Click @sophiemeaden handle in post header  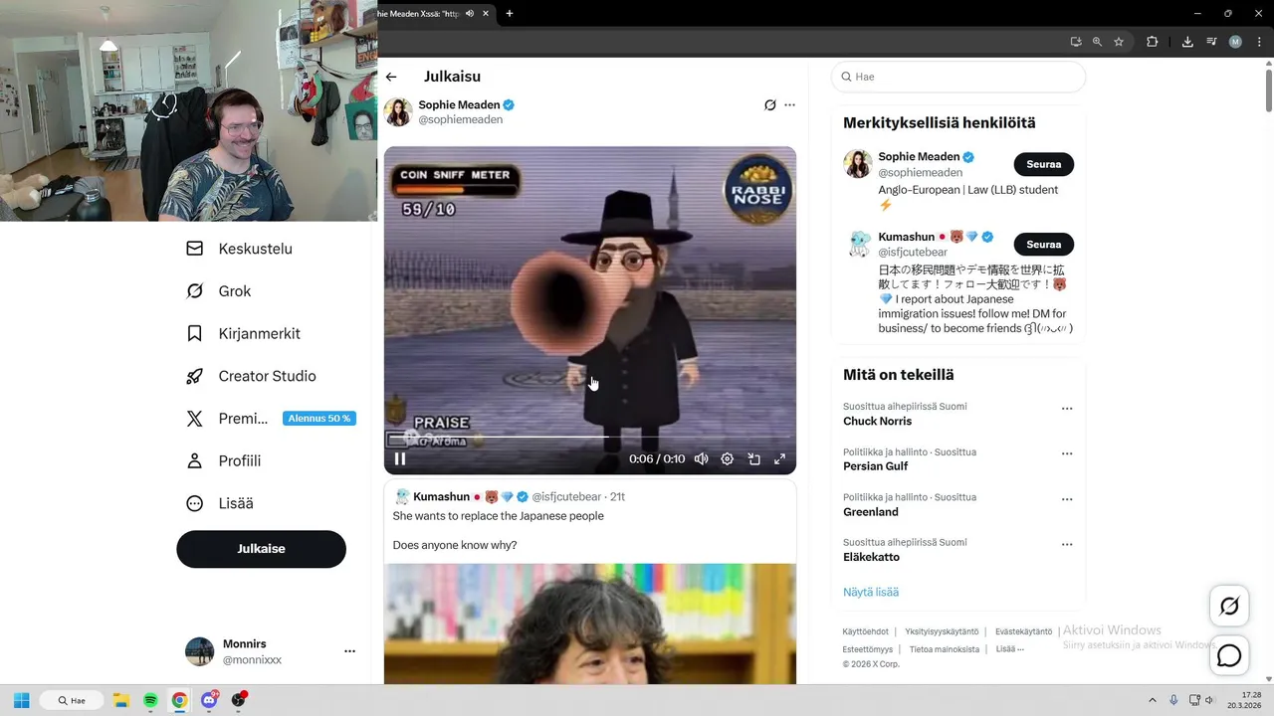461,119
